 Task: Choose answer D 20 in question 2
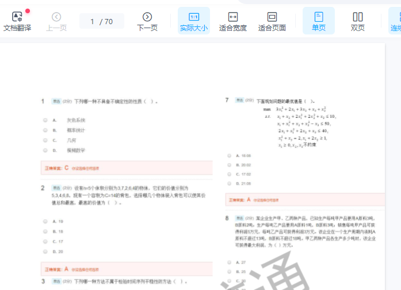tap(45, 252)
